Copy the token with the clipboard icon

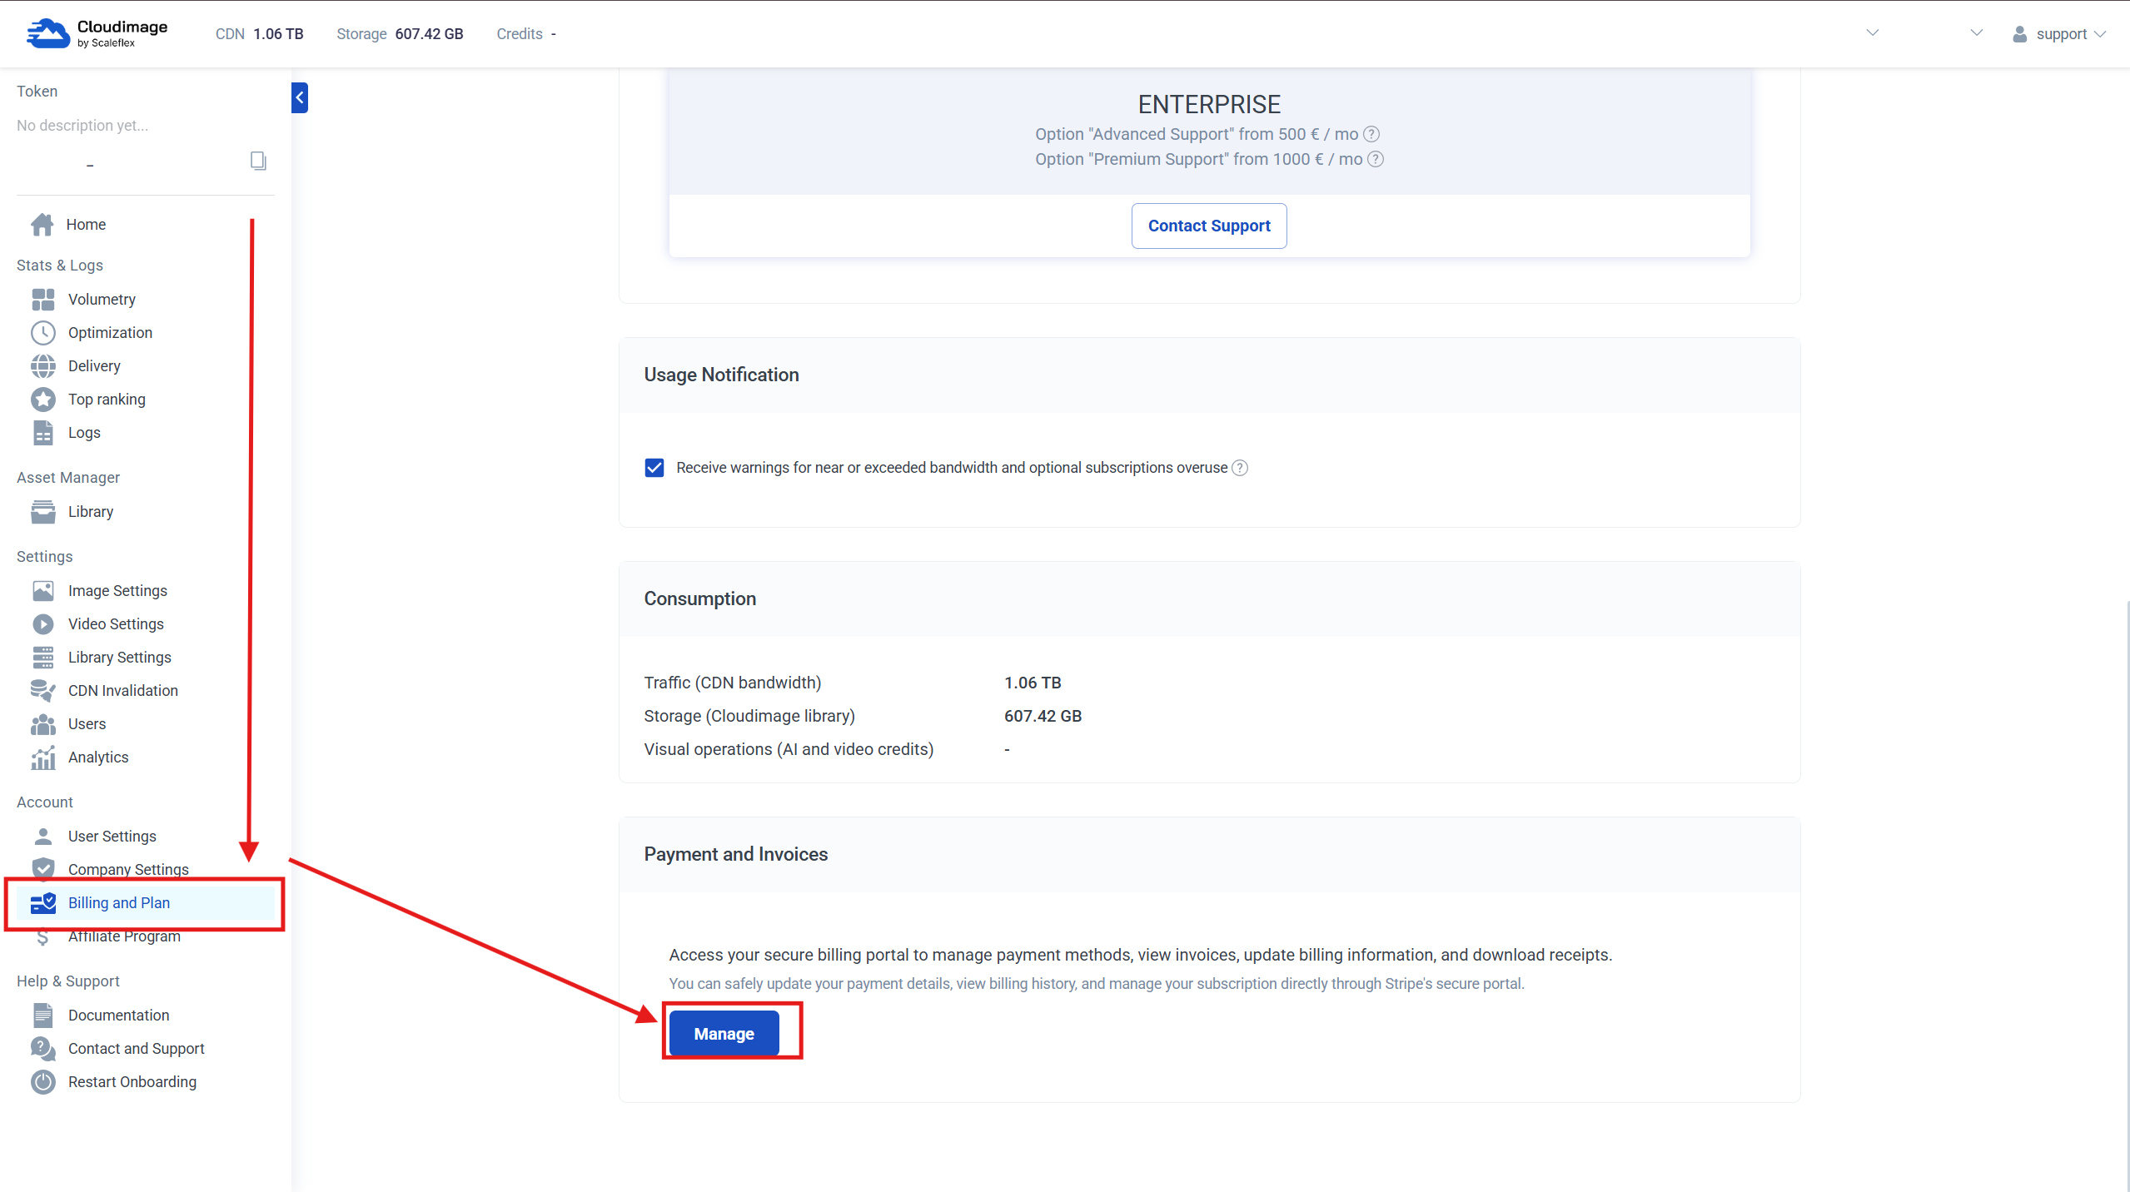pyautogui.click(x=258, y=161)
